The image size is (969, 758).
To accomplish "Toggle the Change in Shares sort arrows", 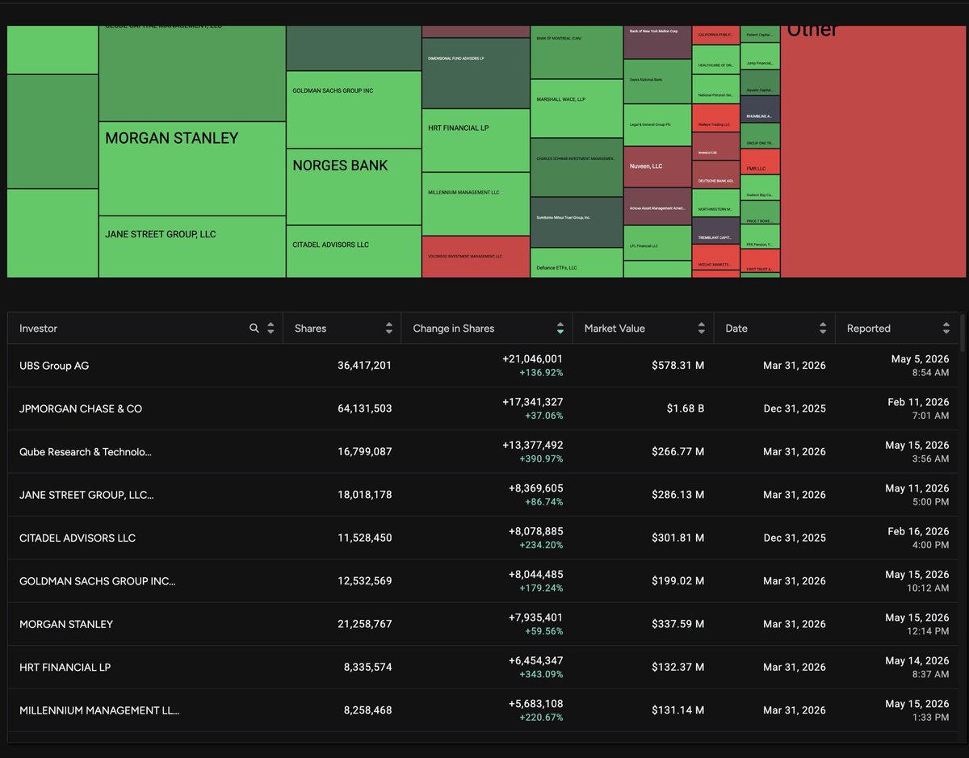I will pyautogui.click(x=560, y=329).
